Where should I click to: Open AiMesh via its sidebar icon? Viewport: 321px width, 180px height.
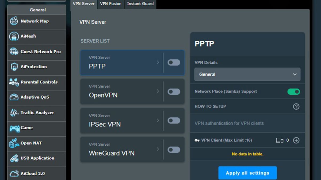[14, 36]
